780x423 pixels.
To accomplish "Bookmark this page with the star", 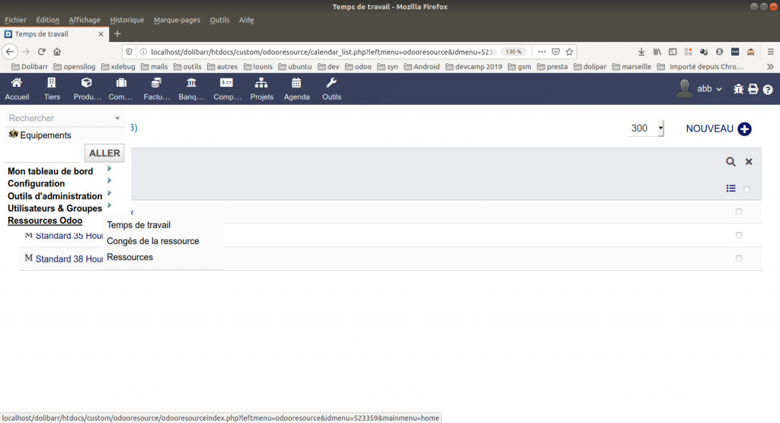I will pyautogui.click(x=570, y=52).
